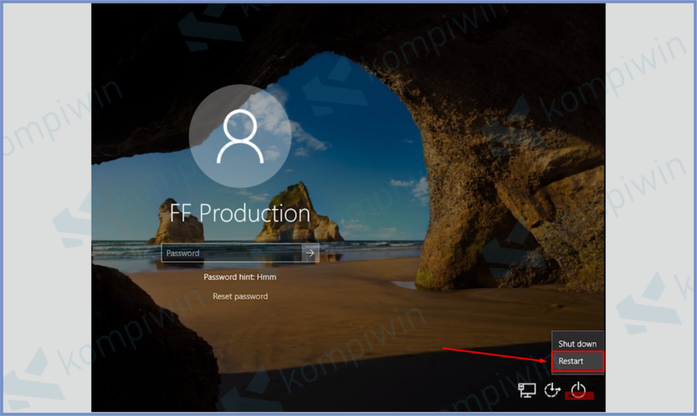
Task: Click the Password hint: Hmm text
Action: 240,277
